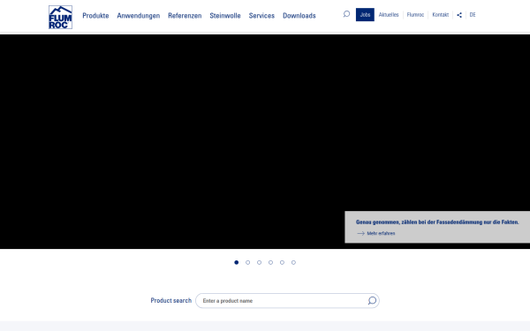Open the DE language selector
This screenshot has width=530, height=331.
tap(473, 14)
